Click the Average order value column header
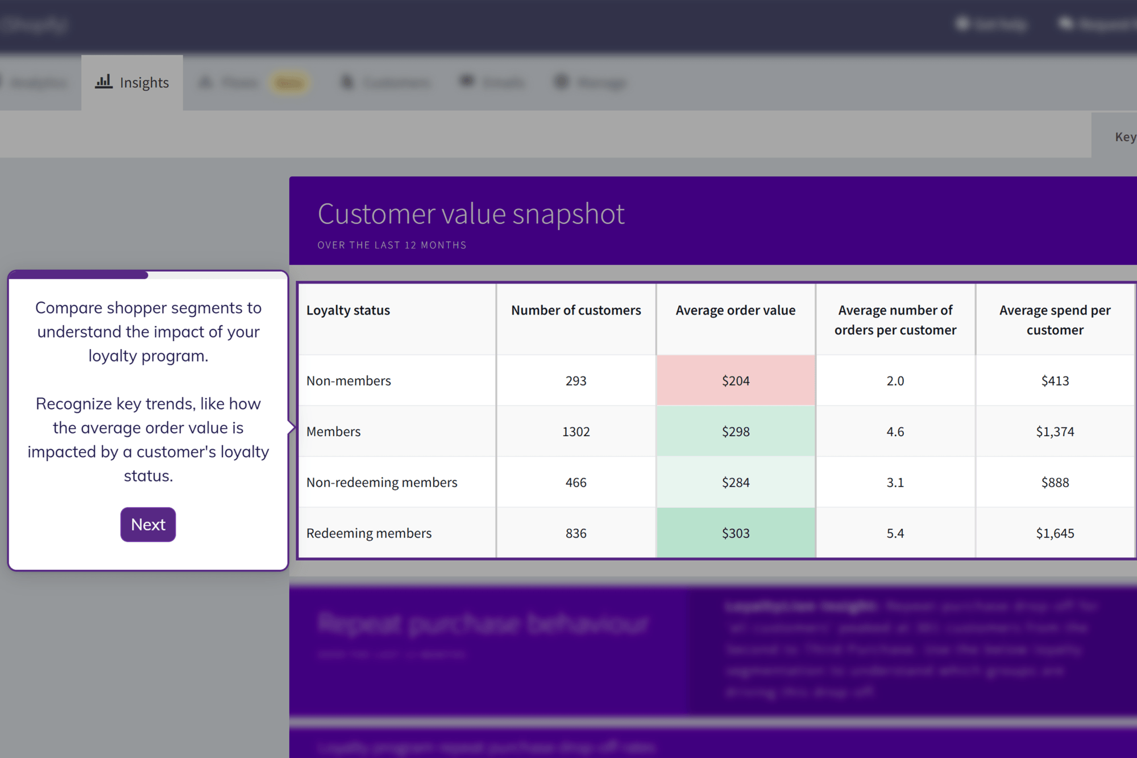Image resolution: width=1137 pixels, height=758 pixels. 736,320
